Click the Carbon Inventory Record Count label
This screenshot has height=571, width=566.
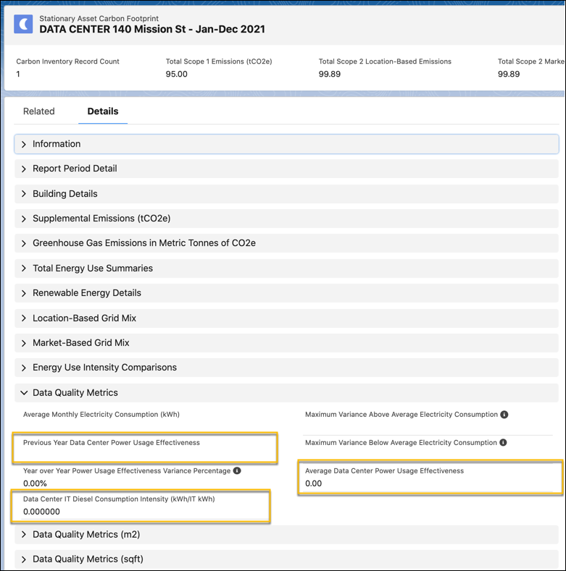67,62
